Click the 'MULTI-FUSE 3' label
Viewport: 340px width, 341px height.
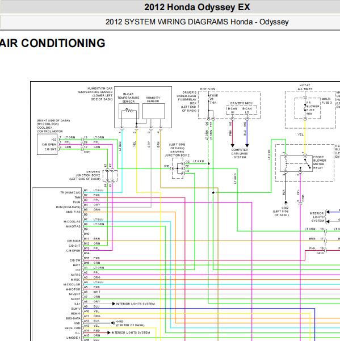326,100
